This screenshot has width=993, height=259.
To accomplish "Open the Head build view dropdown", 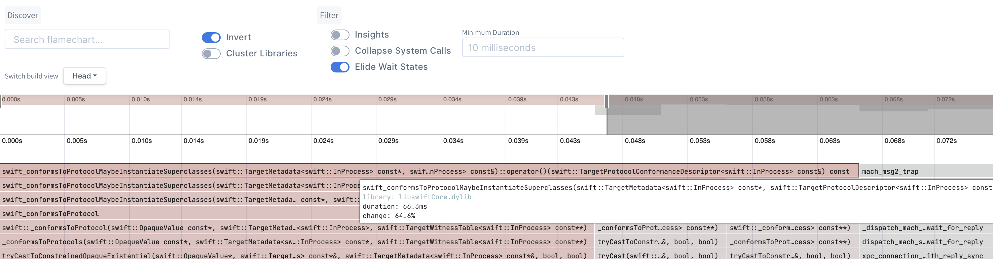I will (x=84, y=76).
